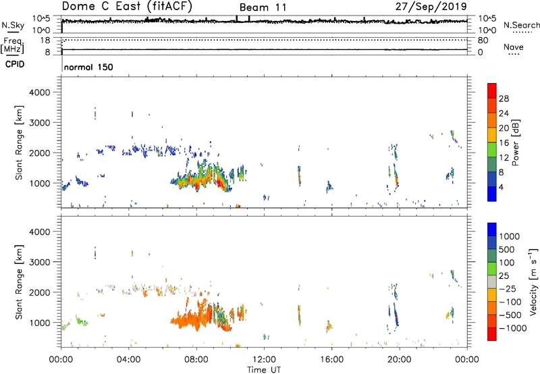Click the velocity panel '1000' range tick label
The image size is (540, 374).
coord(39,323)
